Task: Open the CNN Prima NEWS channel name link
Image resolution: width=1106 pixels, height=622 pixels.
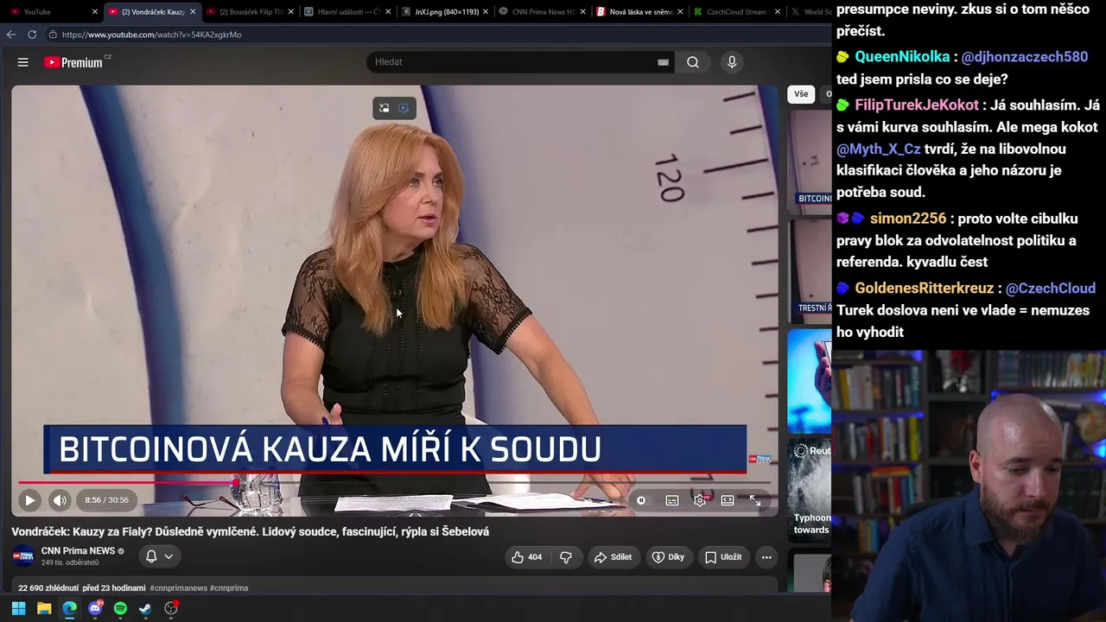Action: pyautogui.click(x=78, y=551)
